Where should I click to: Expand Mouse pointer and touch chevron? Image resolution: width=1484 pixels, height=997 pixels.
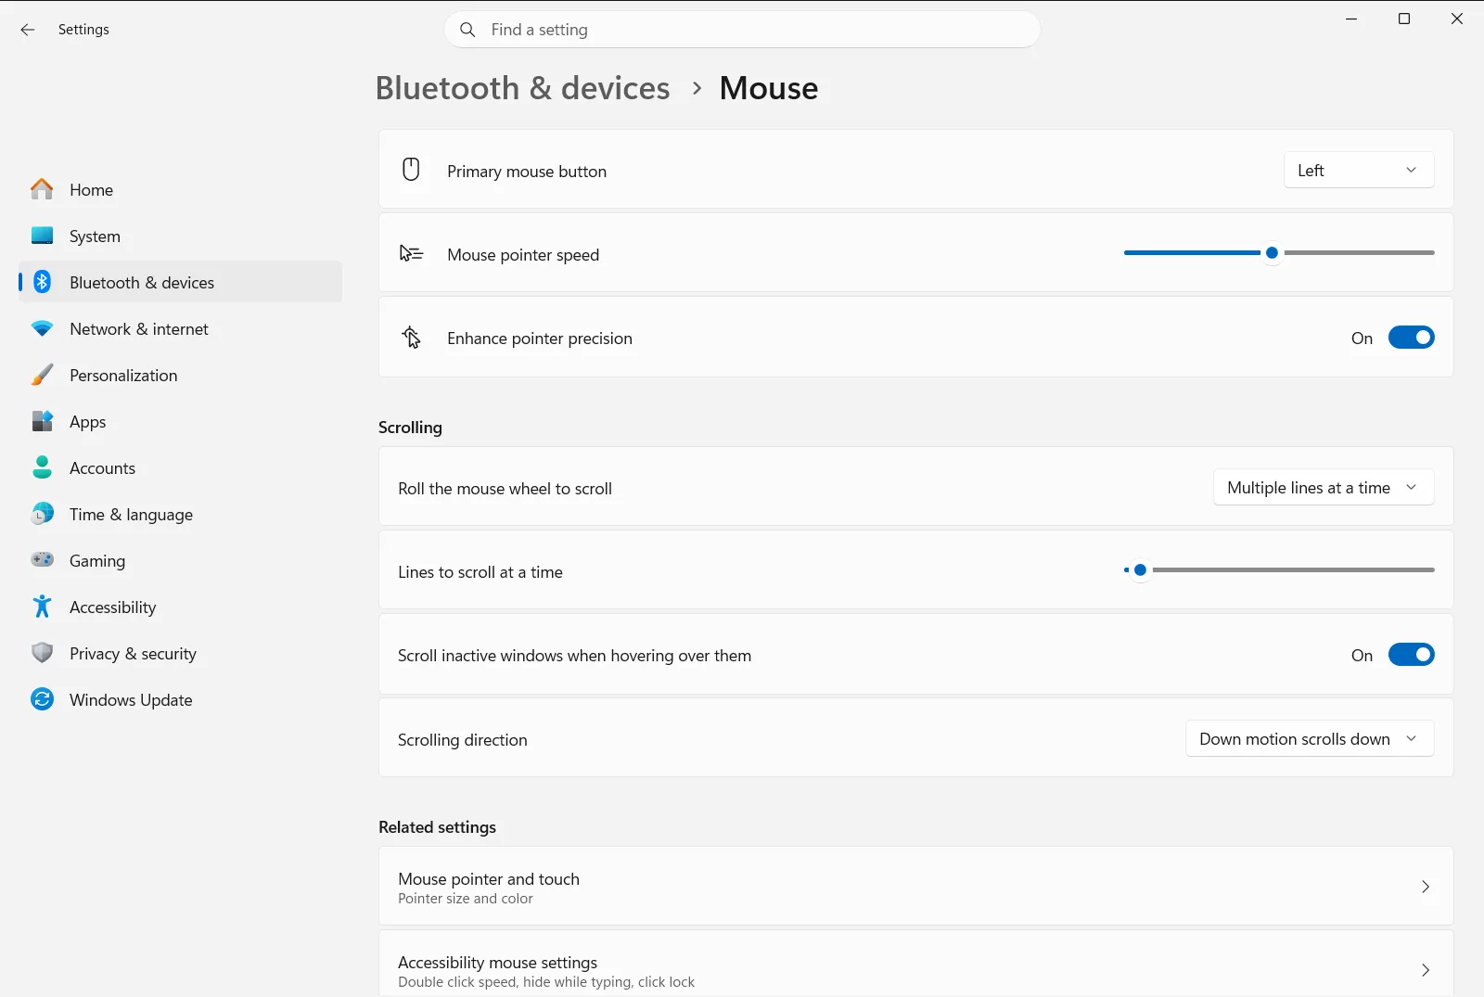pyautogui.click(x=1426, y=887)
